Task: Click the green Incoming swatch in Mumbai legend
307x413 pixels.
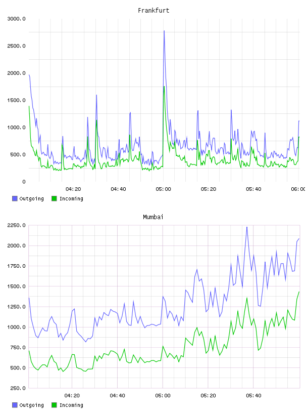Action: pos(54,405)
